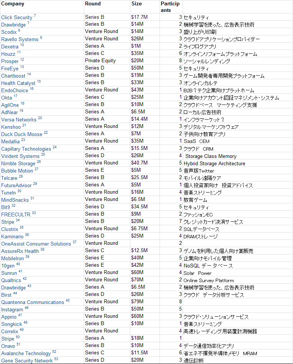Open the Dexetra link

pyautogui.click(x=10, y=47)
